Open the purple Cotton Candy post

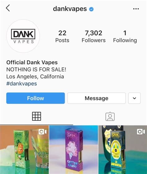coord(73,150)
